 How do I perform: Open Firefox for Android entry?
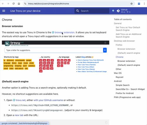click(x=125, y=93)
